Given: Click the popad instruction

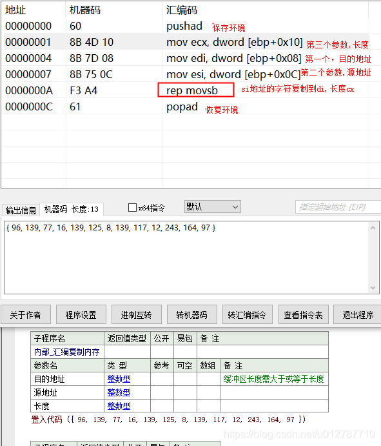Looking at the screenshot, I should [182, 107].
